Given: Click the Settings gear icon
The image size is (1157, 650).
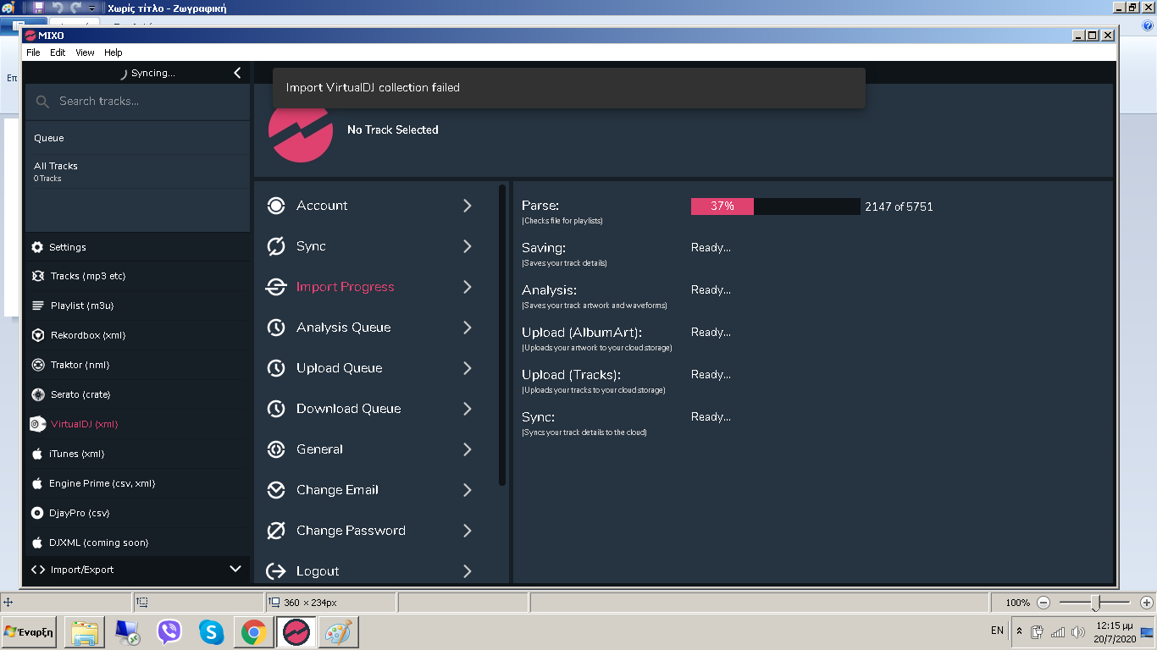Looking at the screenshot, I should tap(37, 247).
